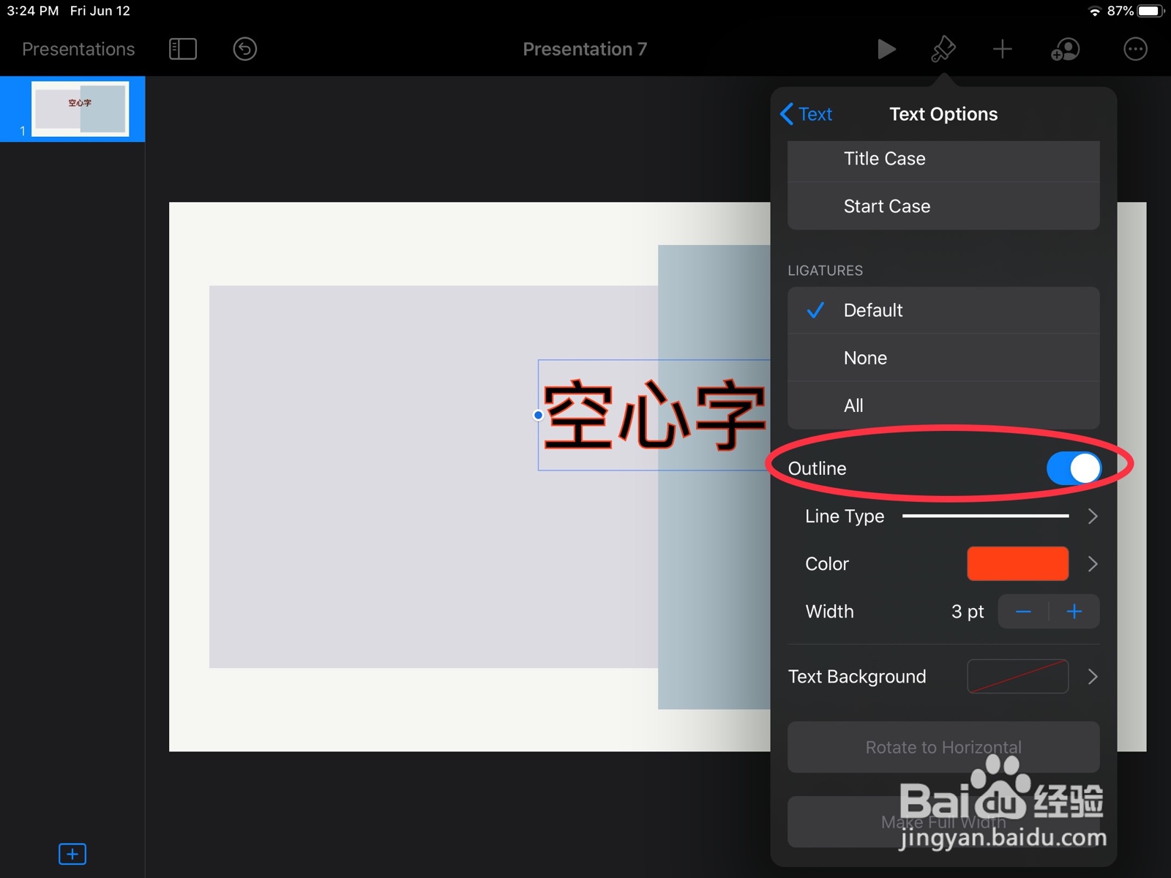Tap the Undo icon
1171x878 pixels.
pos(245,49)
